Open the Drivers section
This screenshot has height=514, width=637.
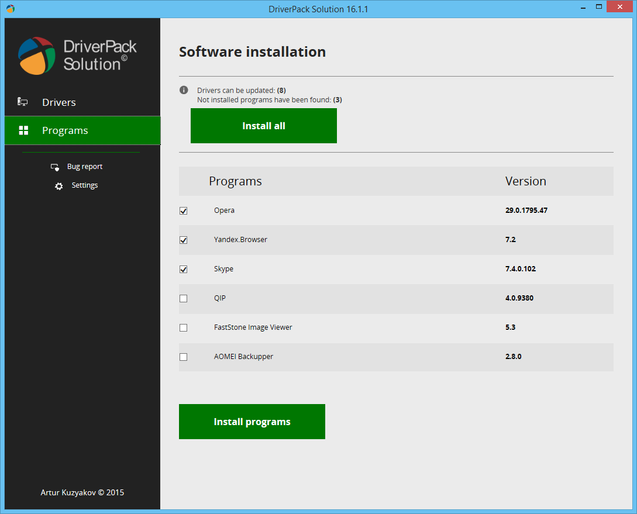(59, 102)
